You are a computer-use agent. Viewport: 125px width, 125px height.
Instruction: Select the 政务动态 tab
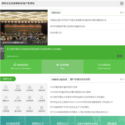(x=56, y=12)
